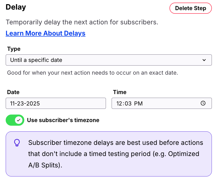The height and width of the screenshot is (184, 216).
Task: Open the time picker clock icon
Action: 204,103
